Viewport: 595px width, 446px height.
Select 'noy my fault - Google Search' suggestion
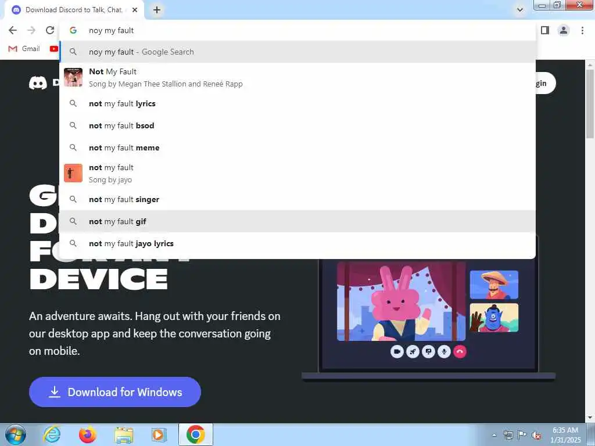[297, 52]
